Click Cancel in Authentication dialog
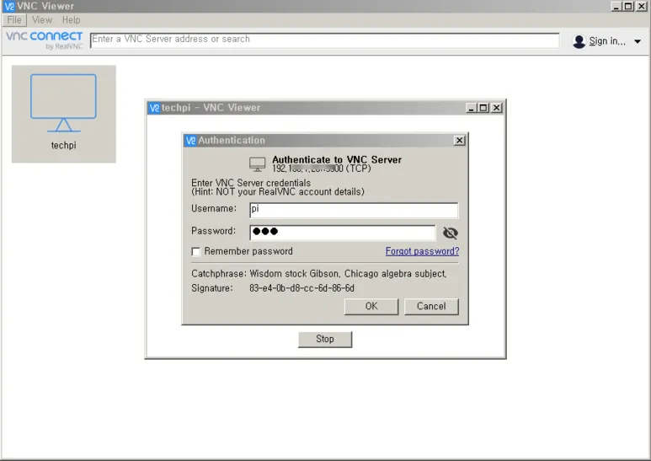This screenshot has width=651, height=461. pyautogui.click(x=431, y=307)
